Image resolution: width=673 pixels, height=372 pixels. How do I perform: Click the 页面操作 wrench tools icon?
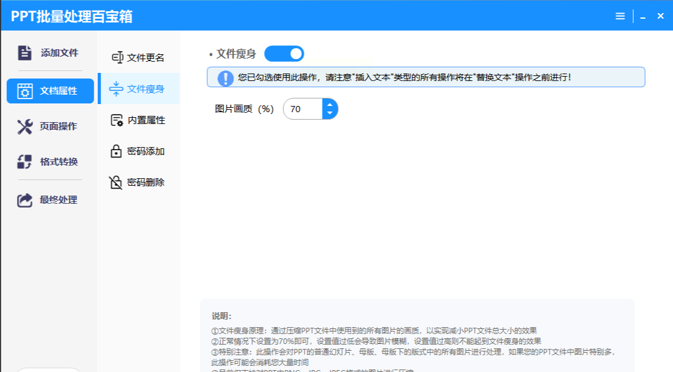tap(24, 126)
